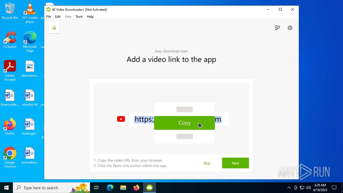This screenshot has width=343, height=193.
Task: Click the highlighted https URL text
Action: (144, 119)
